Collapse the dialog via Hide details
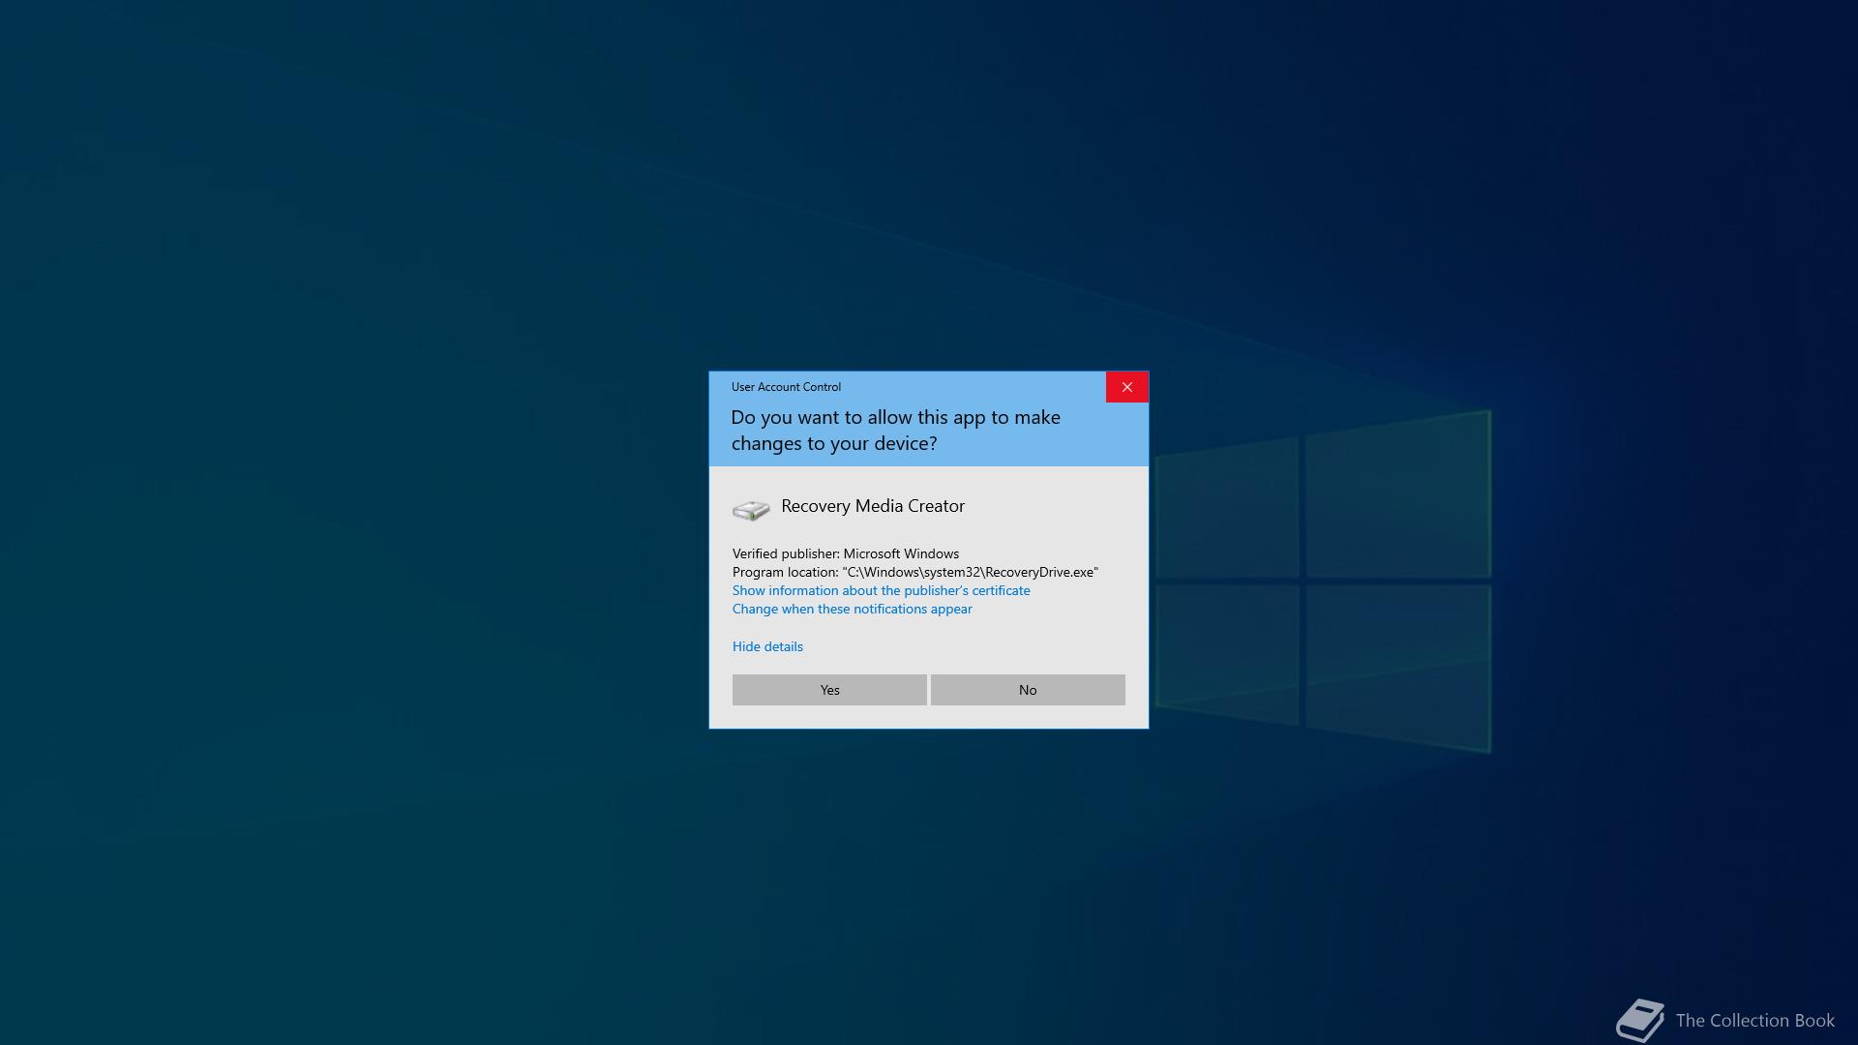1858x1045 pixels. (x=767, y=646)
